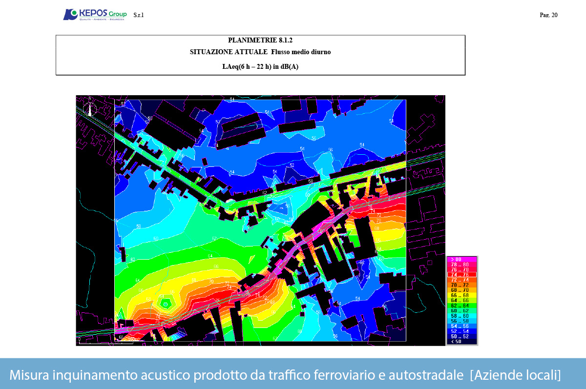This screenshot has height=389, width=586.
Task: Click the KEPOS Group logo
Action: pos(95,15)
